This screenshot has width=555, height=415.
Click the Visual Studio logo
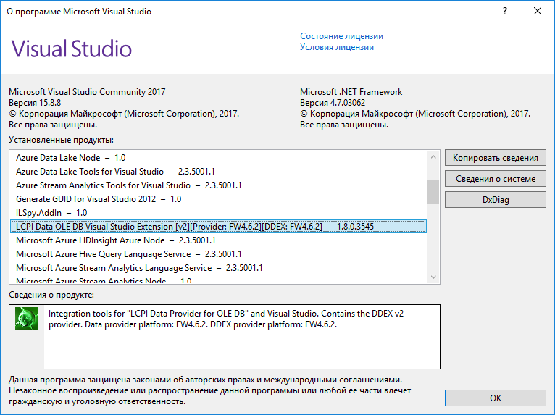72,49
